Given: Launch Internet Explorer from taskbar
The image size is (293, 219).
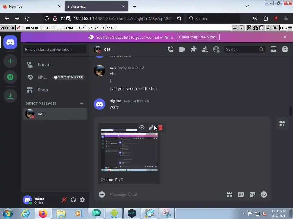Looking at the screenshot, I should [25, 213].
